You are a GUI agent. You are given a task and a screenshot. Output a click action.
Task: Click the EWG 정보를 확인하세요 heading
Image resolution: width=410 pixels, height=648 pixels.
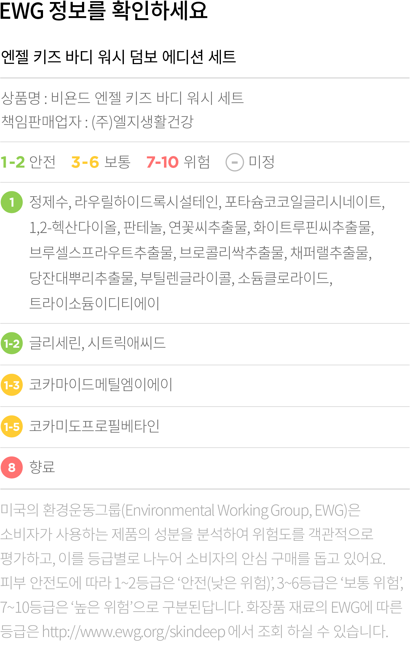click(104, 11)
